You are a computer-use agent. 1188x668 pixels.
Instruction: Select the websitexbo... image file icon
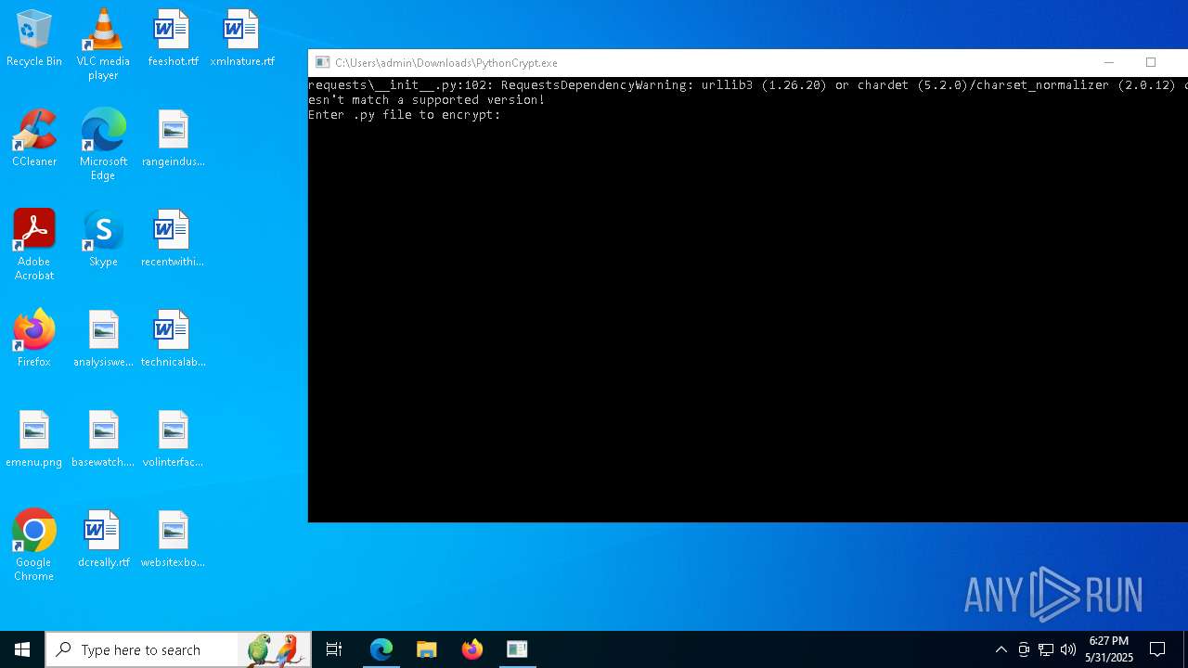(173, 540)
